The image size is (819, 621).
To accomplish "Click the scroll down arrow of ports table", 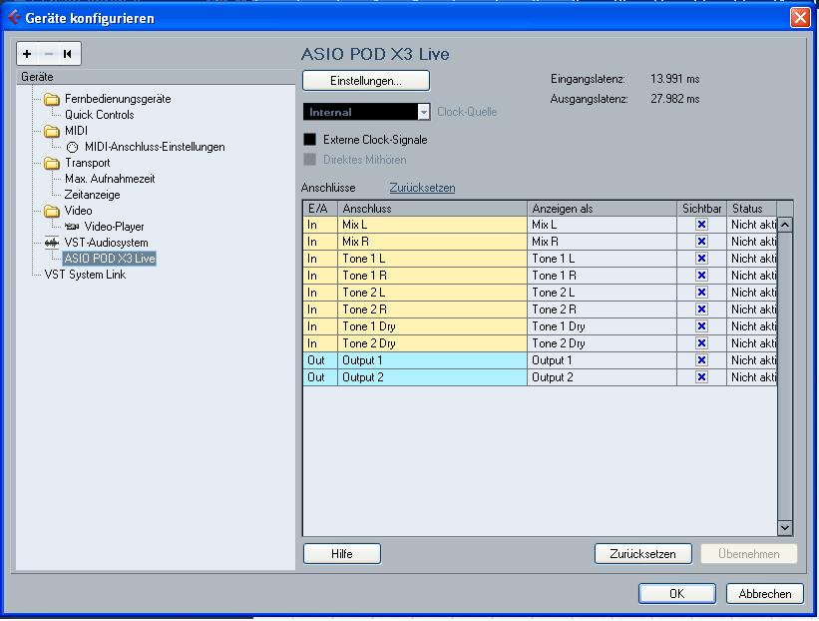I will (x=784, y=527).
